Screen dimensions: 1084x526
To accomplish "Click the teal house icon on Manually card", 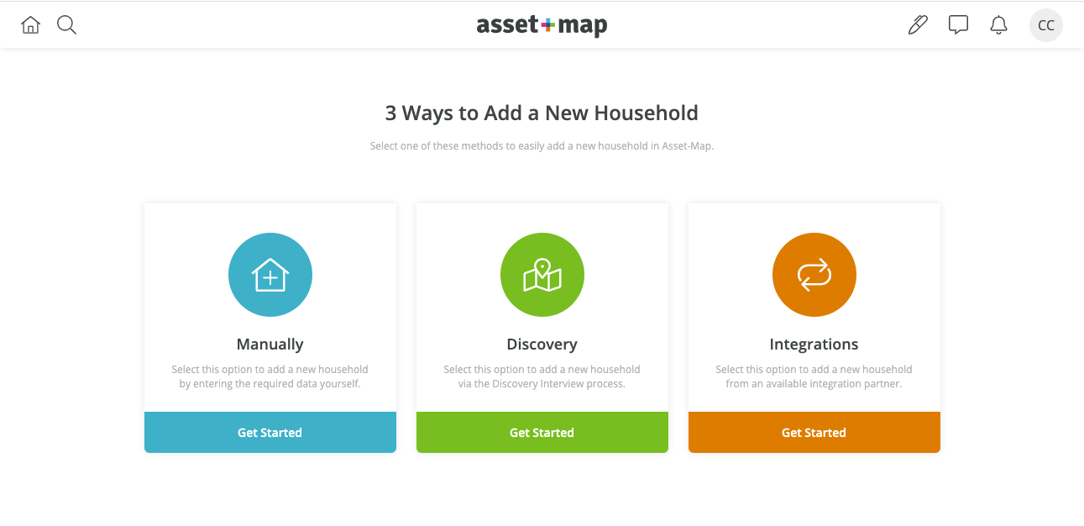I will [x=270, y=275].
